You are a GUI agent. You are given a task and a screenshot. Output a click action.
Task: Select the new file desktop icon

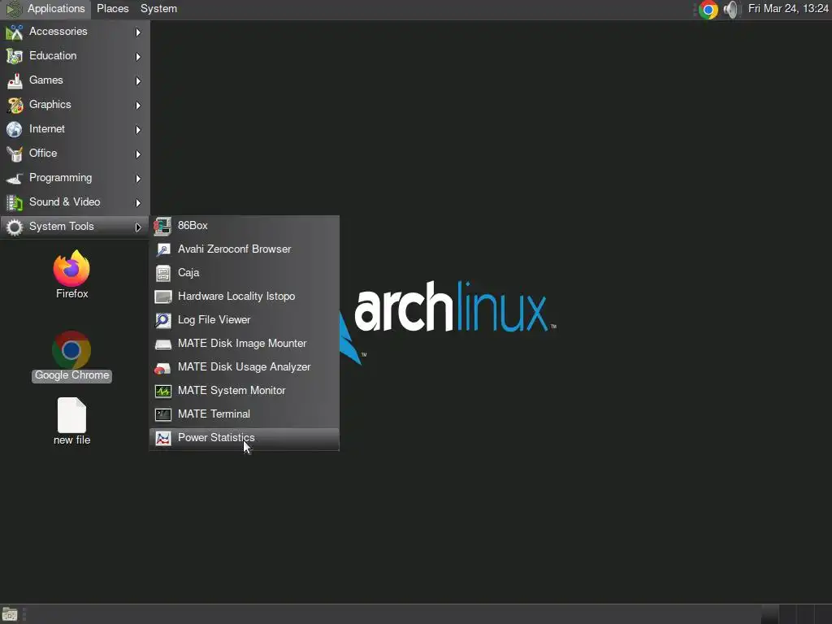(71, 415)
